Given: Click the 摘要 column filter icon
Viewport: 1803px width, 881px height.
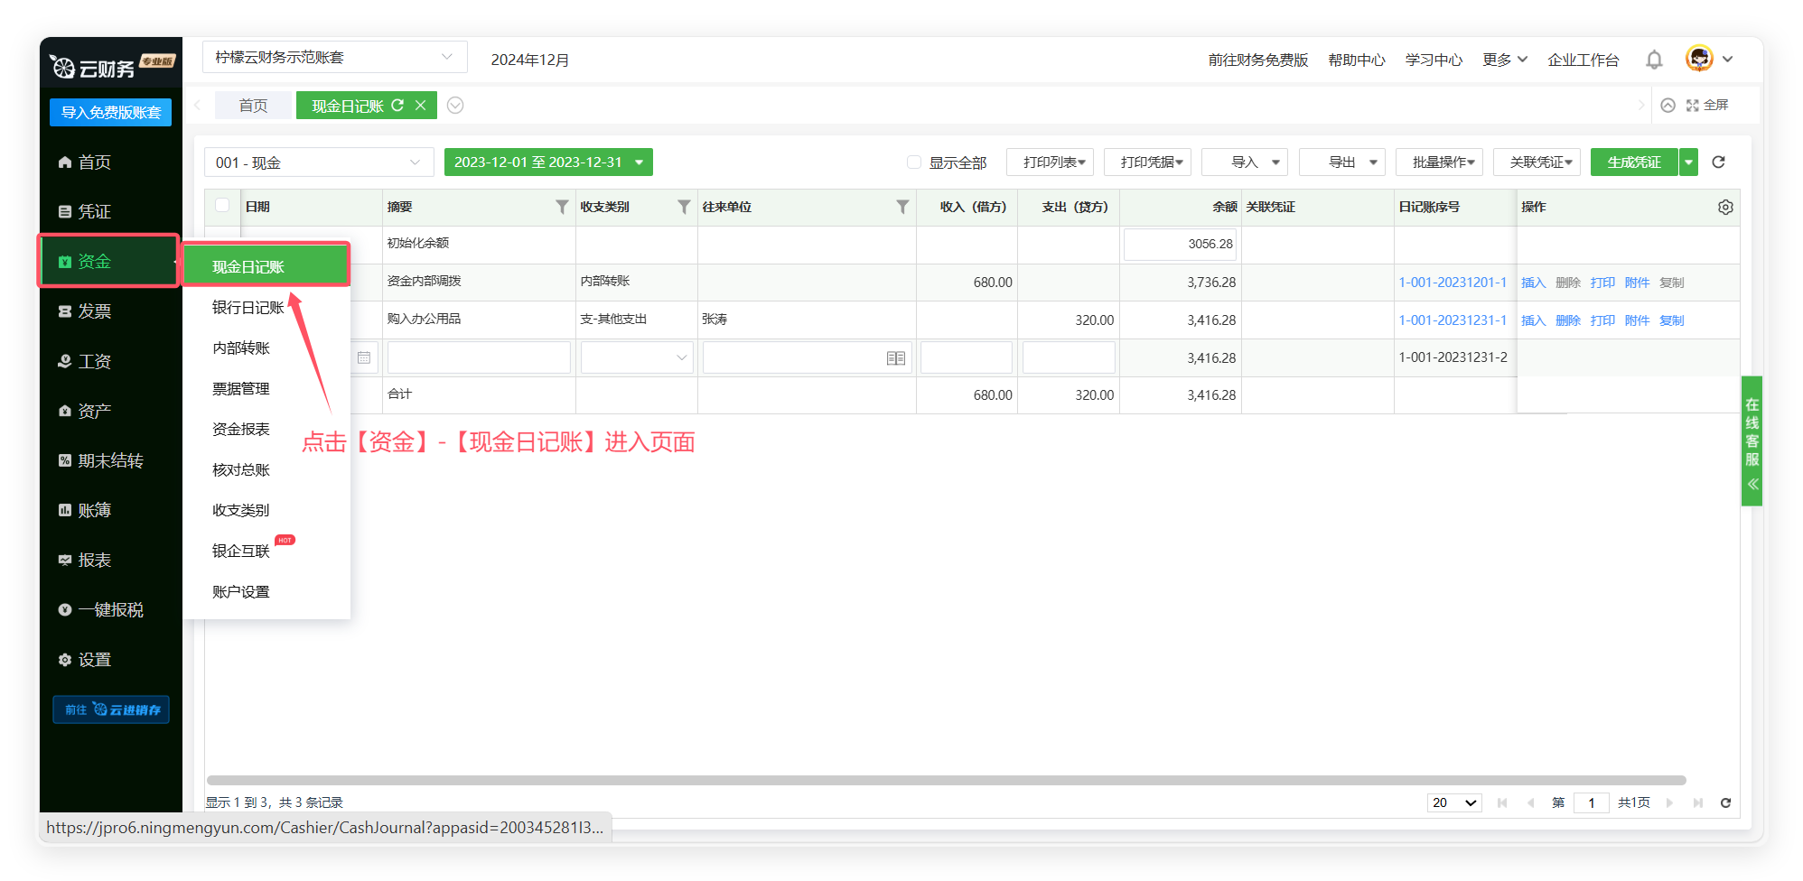Looking at the screenshot, I should 562,208.
